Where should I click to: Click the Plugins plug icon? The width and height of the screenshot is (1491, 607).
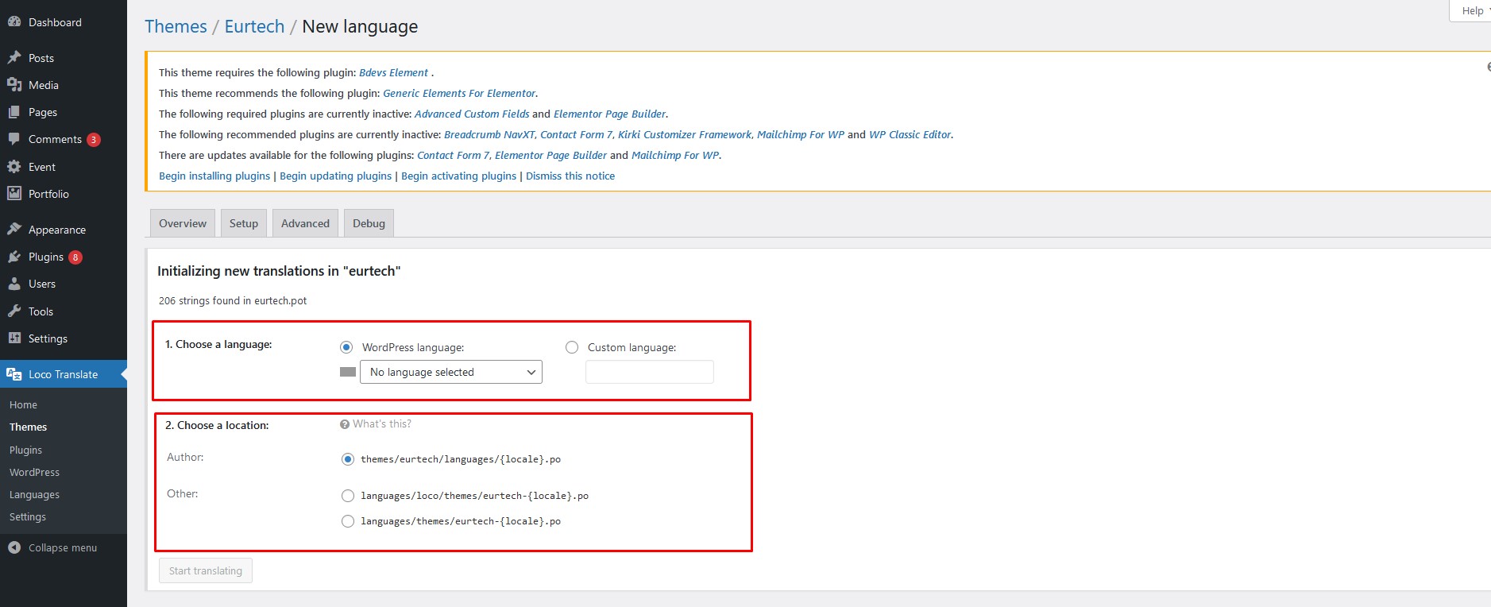tap(14, 257)
